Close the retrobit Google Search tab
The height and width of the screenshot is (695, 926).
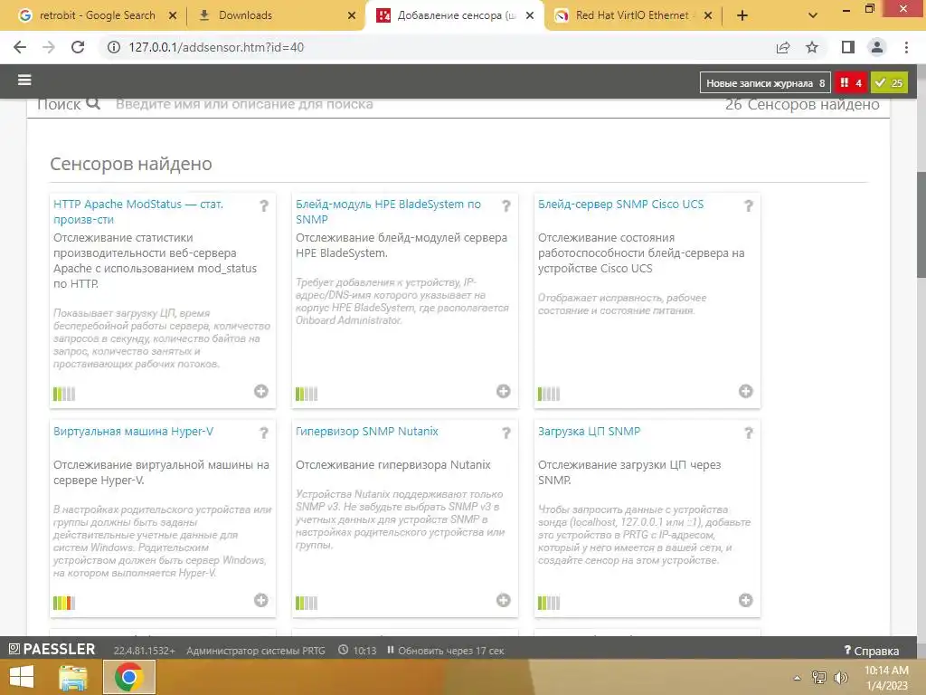(x=173, y=15)
